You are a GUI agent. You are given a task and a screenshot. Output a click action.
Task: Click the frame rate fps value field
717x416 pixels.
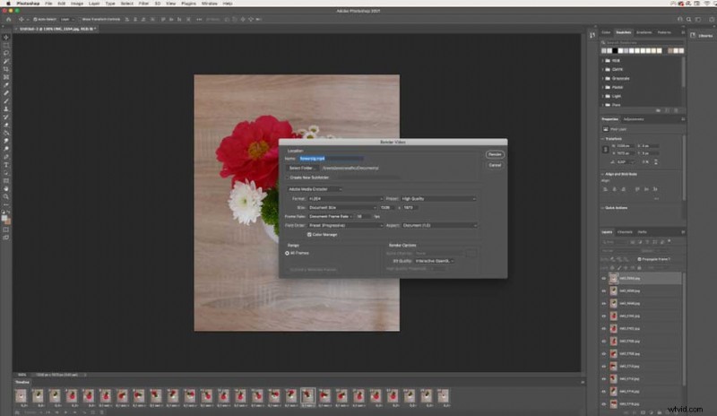click(364, 216)
